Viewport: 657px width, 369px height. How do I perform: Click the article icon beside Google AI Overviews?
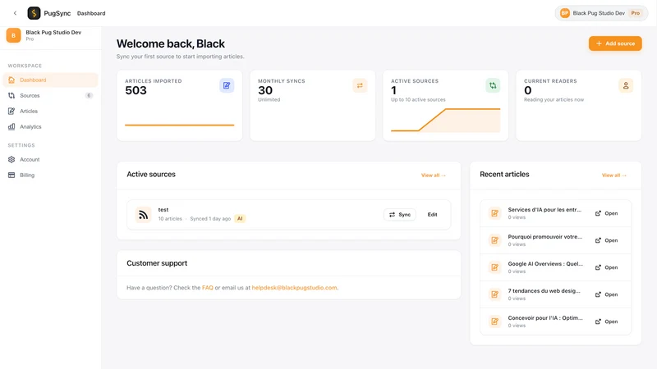[x=495, y=267]
